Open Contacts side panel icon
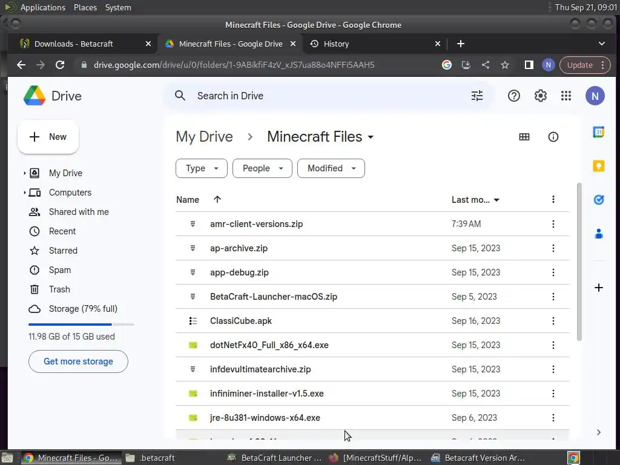The width and height of the screenshot is (620, 465). [598, 234]
